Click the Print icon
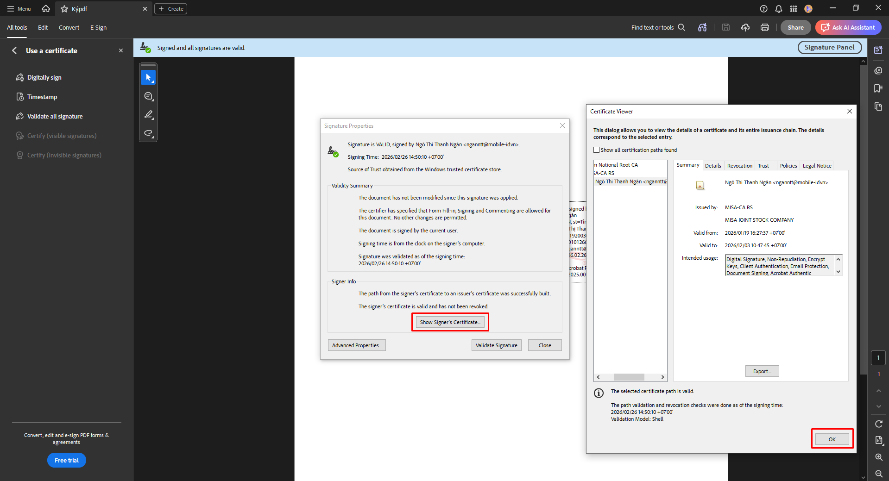Screen dimensions: 889x481 click(x=765, y=27)
